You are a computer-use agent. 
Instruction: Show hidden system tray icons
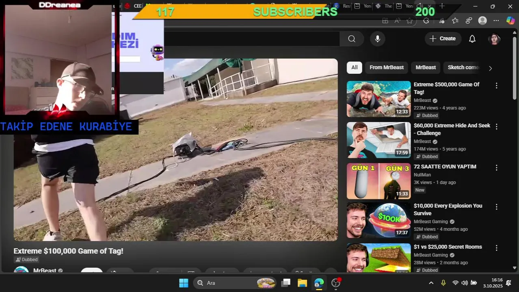(x=431, y=283)
